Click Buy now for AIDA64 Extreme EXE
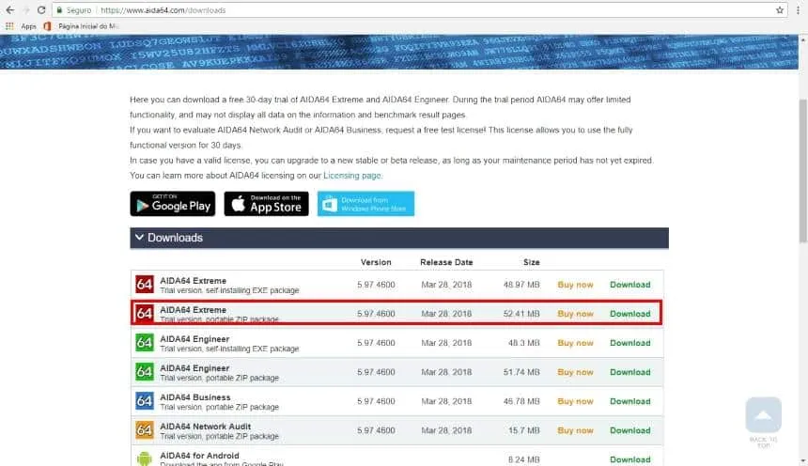 point(575,285)
